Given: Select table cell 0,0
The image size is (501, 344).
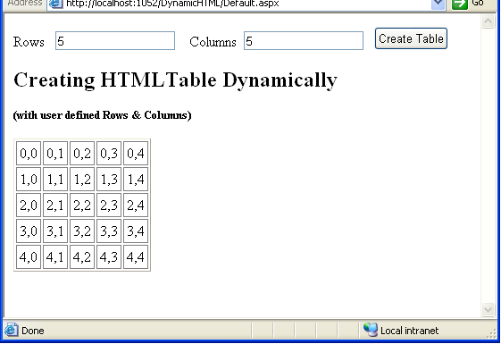Looking at the screenshot, I should click(x=29, y=153).
